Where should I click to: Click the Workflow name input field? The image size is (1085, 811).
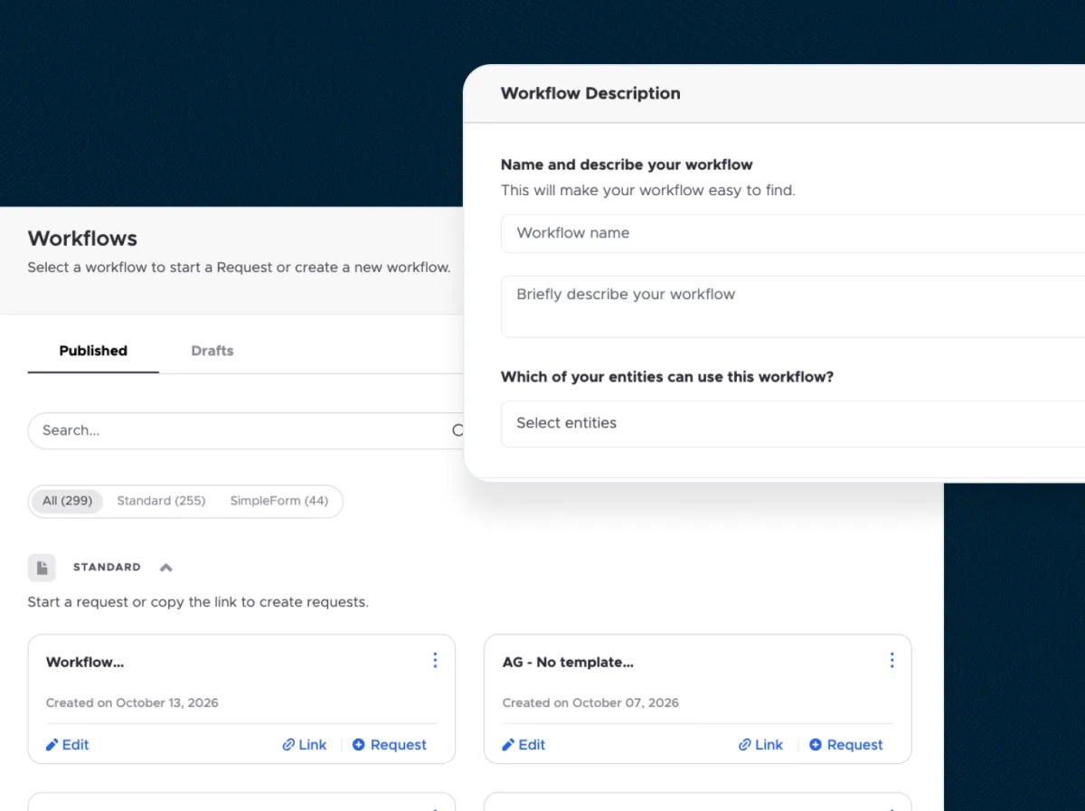pyautogui.click(x=793, y=233)
